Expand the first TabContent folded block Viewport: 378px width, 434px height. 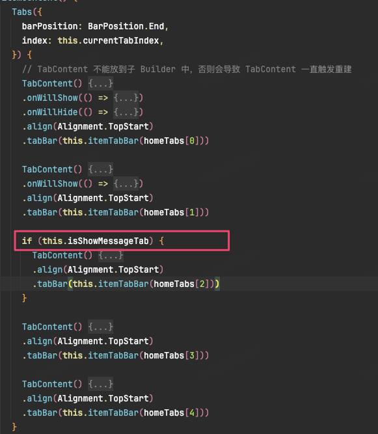(x=100, y=83)
